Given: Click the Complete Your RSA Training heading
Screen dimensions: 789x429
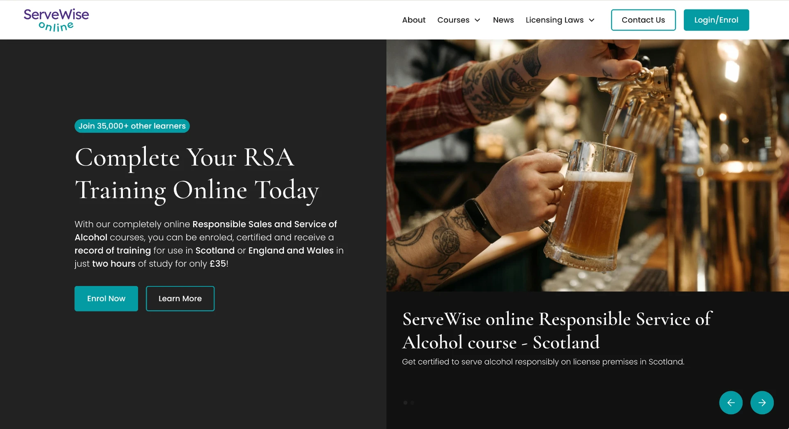Looking at the screenshot, I should (x=197, y=174).
